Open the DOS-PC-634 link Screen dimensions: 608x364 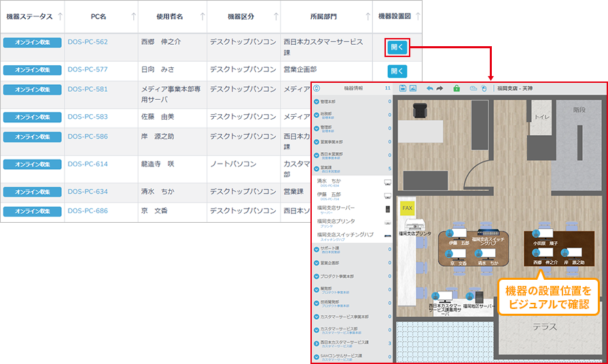[x=88, y=192]
